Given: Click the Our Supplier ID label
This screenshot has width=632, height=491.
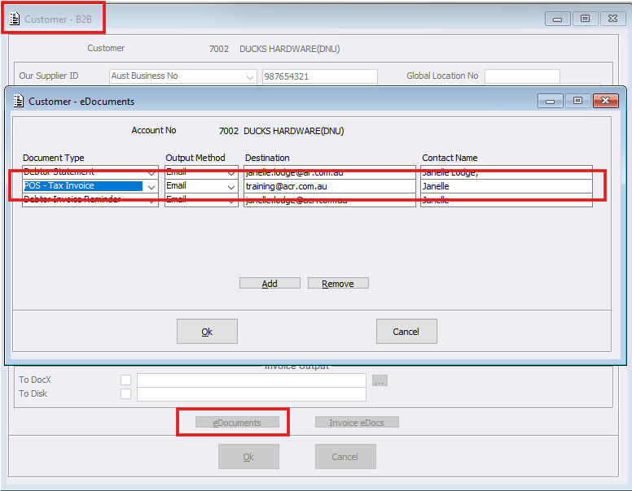Looking at the screenshot, I should (x=49, y=76).
